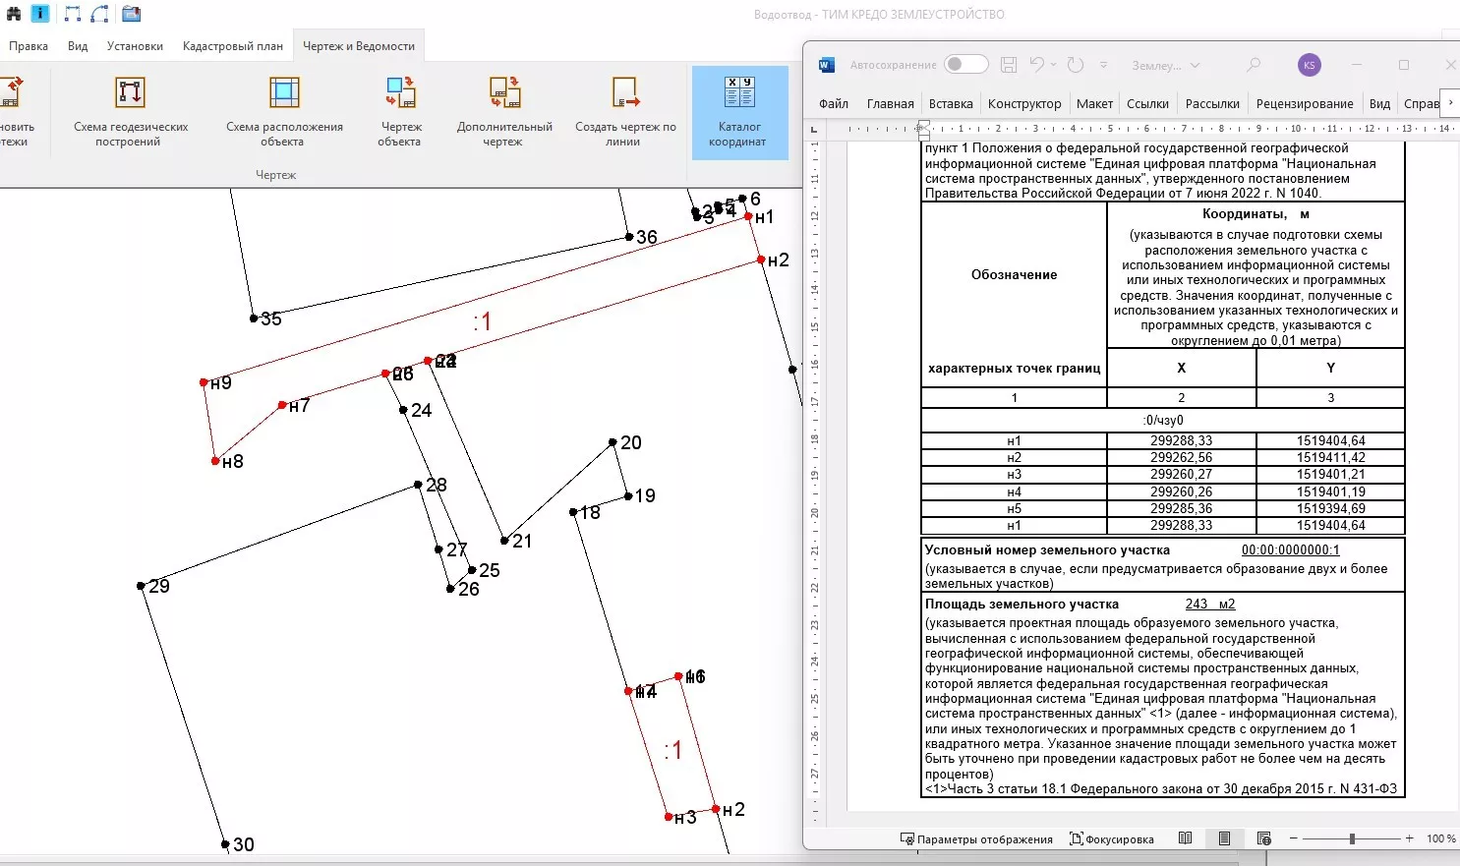
Task: Switch to Word's Вставка tab
Action: [x=951, y=103]
